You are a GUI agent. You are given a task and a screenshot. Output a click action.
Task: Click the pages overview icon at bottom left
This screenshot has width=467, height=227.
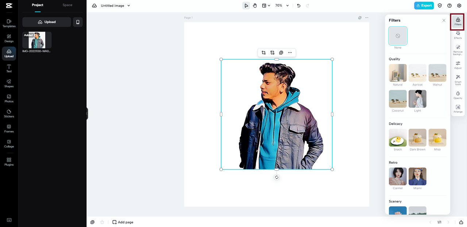[93, 222]
